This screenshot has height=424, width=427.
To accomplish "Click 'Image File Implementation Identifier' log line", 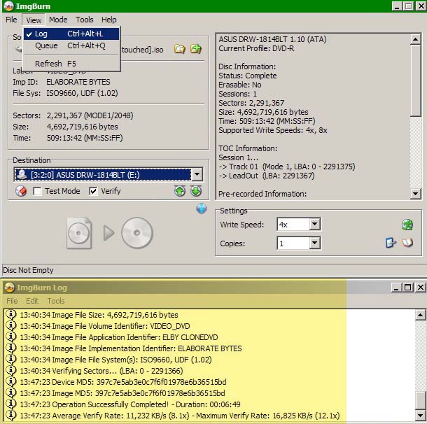I will coord(131,348).
